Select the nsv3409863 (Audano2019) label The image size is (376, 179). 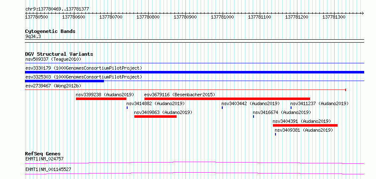[163, 112]
